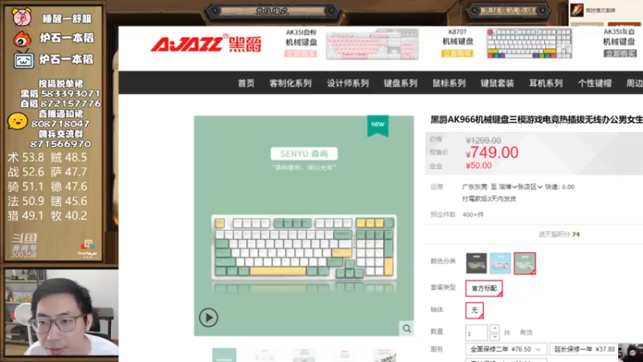Click the 睡醒一舒服 streamer name
This screenshot has height=362, width=643.
tap(67, 19)
